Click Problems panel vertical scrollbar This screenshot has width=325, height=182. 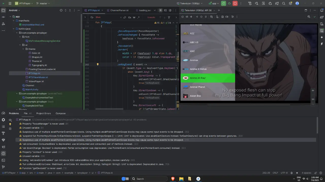[x=317, y=125]
